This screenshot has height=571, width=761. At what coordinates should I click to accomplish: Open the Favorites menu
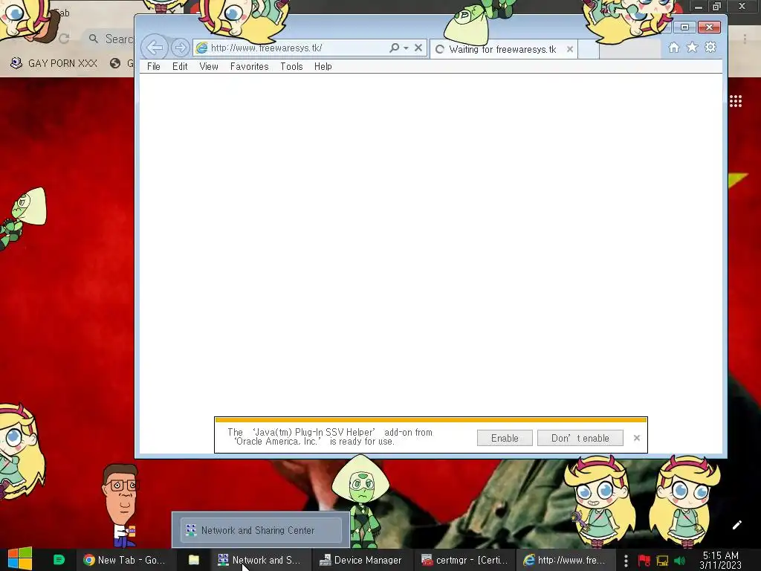coord(249,66)
